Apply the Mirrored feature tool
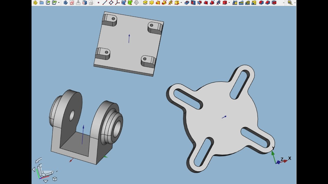Screen dimensions: 328x184 pos(235,3)
